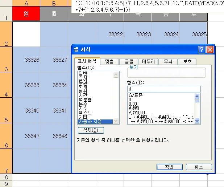Select row 4 header
Image resolution: width=224 pixels, height=187 pixels.
(6, 85)
